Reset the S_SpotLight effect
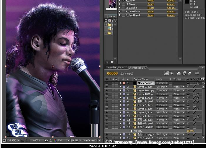This screenshot has width=206, height=148. pos(151,15)
